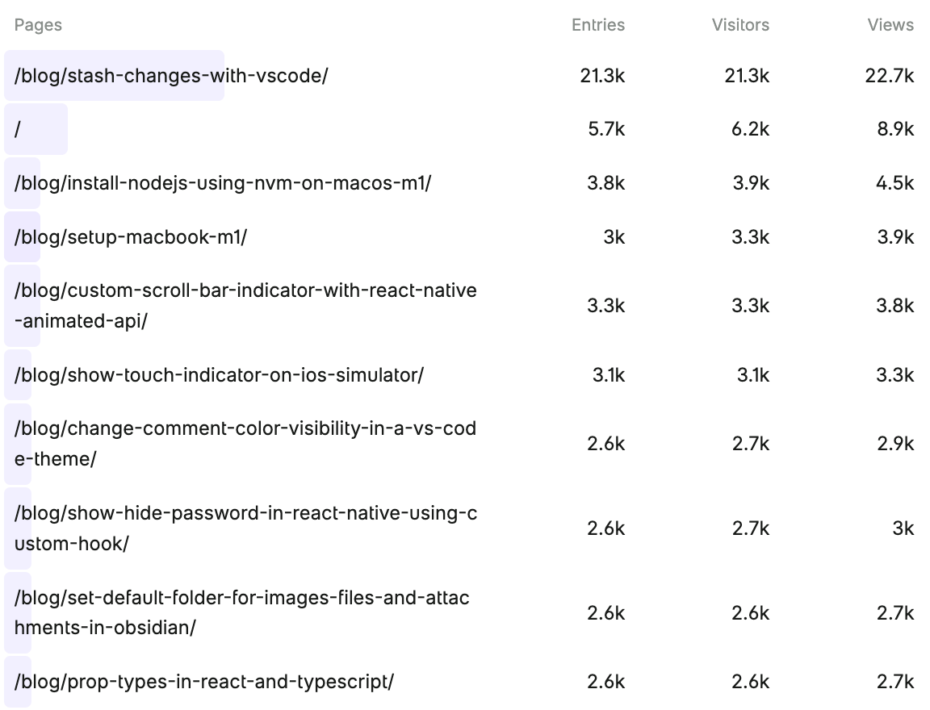Click the 3k entries value for setup-macbook-m1

point(614,237)
